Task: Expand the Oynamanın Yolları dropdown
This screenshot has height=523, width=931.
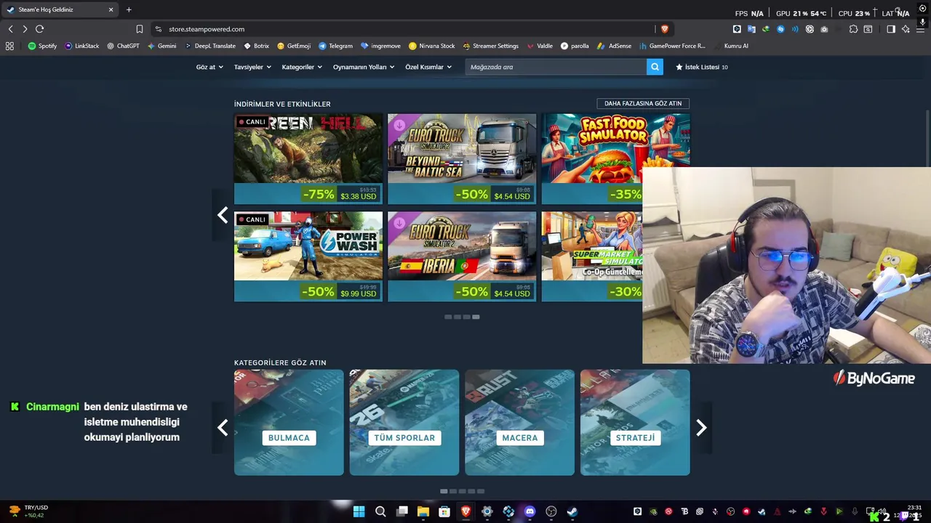Action: tap(364, 67)
